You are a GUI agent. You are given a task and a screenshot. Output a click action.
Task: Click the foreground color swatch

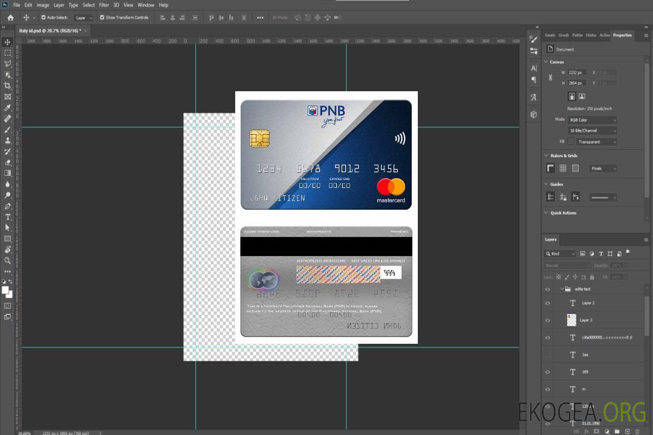pyautogui.click(x=5, y=291)
